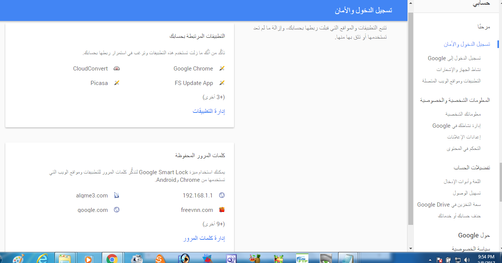Open CuteFTP from the taskbar

302,258
